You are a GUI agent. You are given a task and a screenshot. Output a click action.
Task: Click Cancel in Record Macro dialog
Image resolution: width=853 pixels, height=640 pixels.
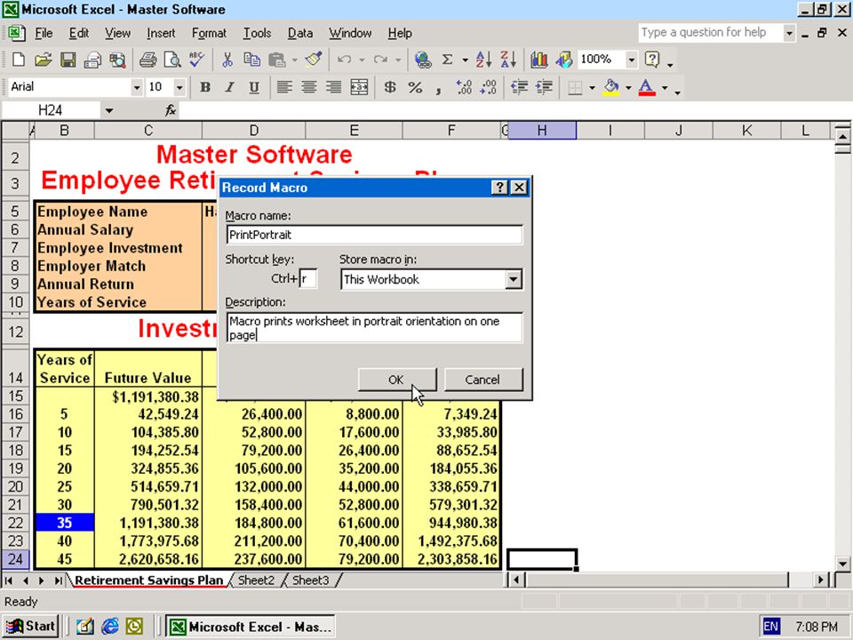coord(482,380)
